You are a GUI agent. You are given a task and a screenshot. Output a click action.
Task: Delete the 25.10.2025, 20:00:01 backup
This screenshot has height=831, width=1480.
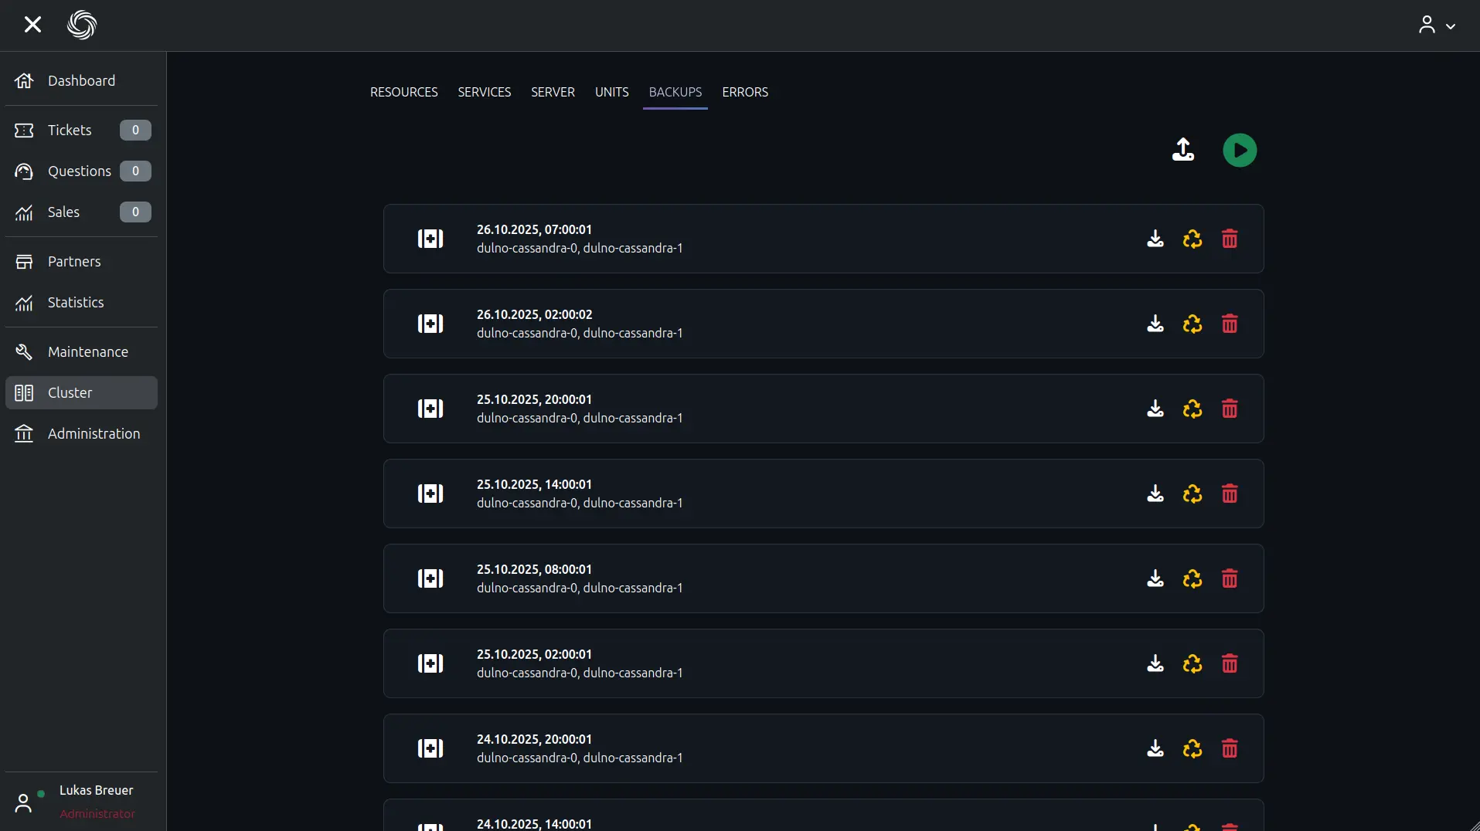(x=1229, y=409)
